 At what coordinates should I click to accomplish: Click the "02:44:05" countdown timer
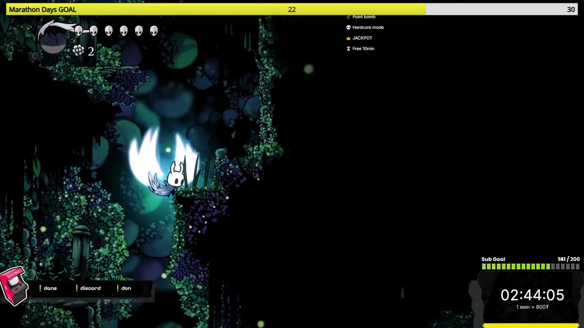point(532,295)
